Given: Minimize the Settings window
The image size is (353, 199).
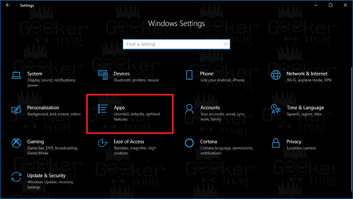Looking at the screenshot, I should (316, 5).
